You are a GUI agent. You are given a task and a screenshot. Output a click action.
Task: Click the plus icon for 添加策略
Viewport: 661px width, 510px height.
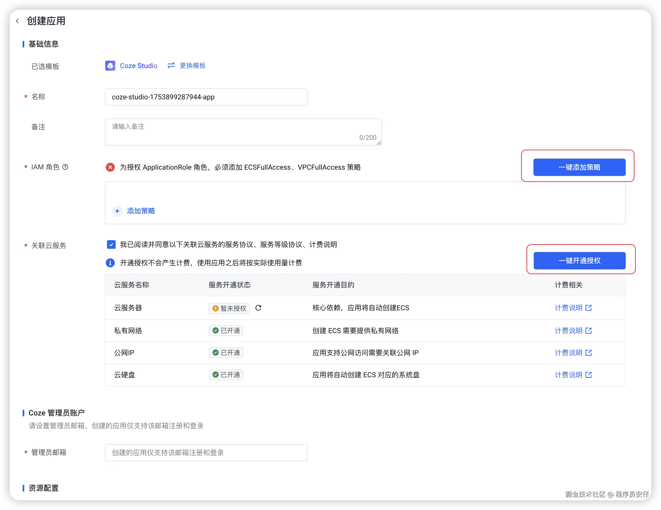[x=117, y=211]
